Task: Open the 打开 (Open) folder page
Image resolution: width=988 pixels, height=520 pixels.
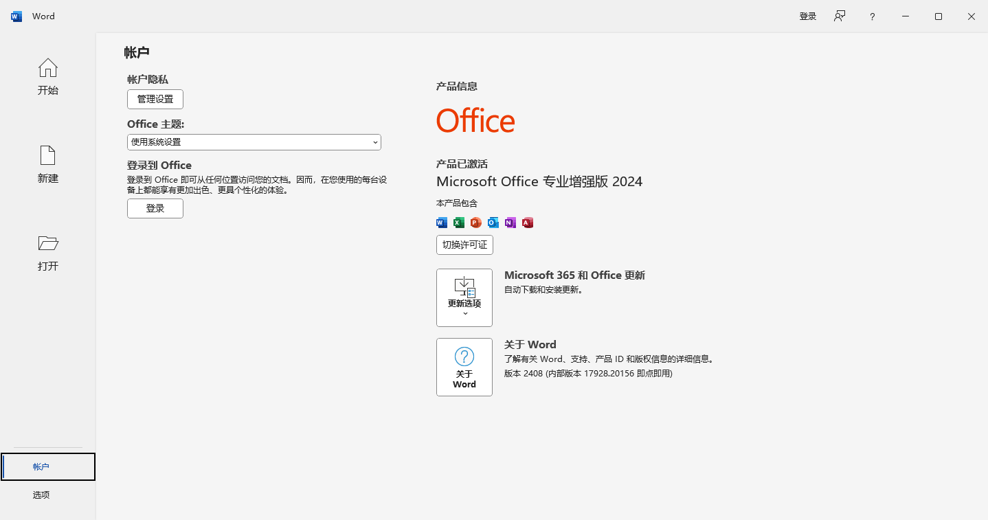Action: (48, 253)
